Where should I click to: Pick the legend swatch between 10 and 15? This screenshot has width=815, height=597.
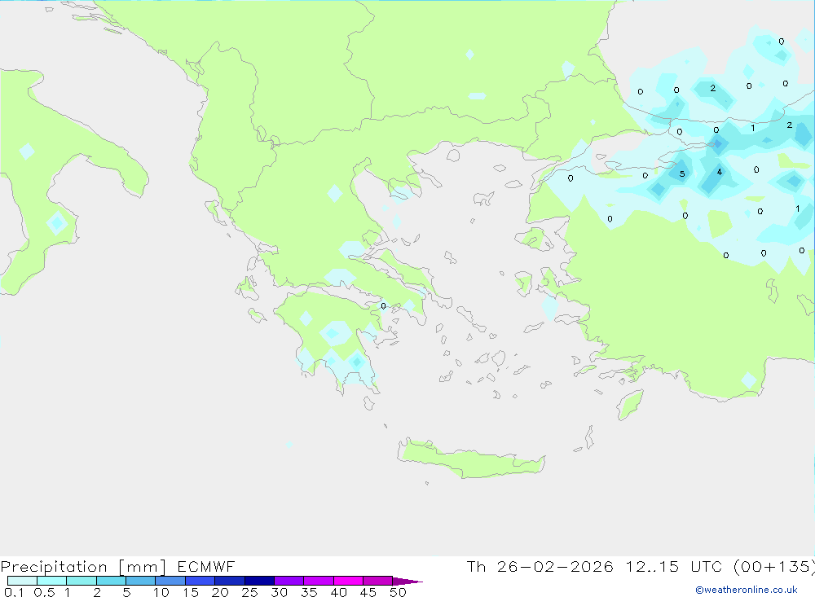170,581
